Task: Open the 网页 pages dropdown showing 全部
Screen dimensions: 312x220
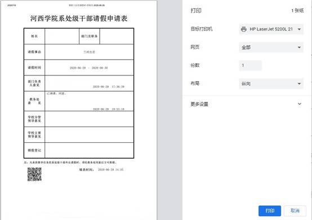Action: click(x=271, y=47)
